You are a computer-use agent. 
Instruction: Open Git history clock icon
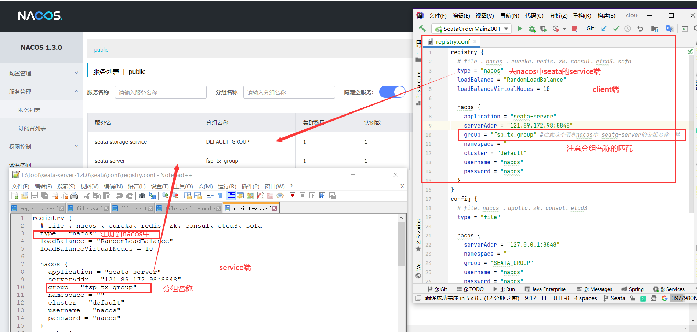point(628,29)
